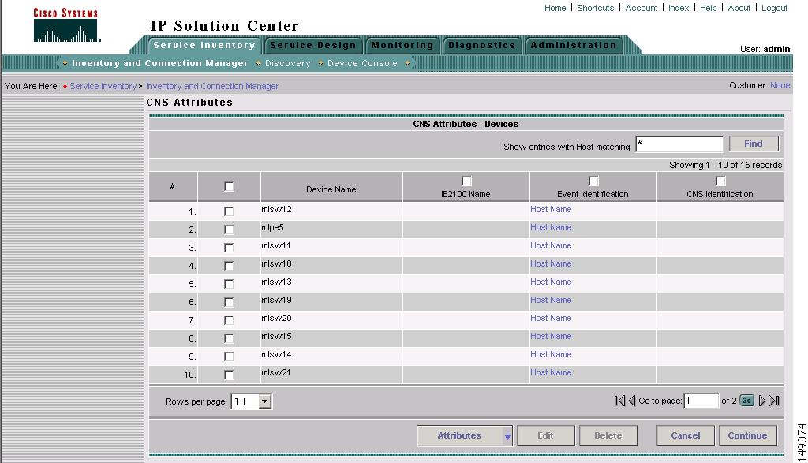The width and height of the screenshot is (808, 463).
Task: Select the checkbox for device mlsw21
Action: tap(229, 375)
